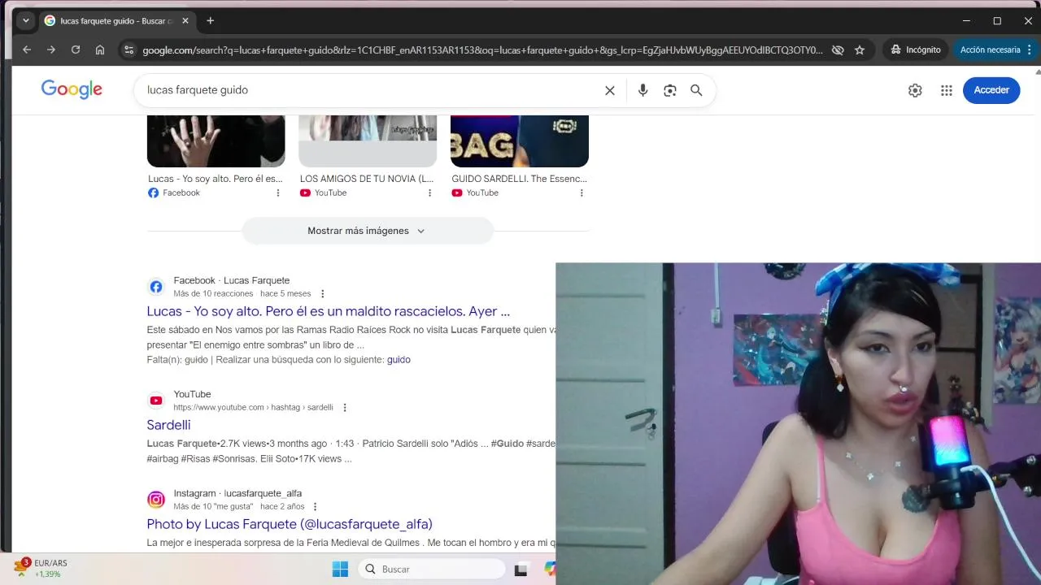Viewport: 1041px width, 585px height.
Task: Click the 'Facebook · Lucas Farquete' source label
Action: tap(232, 280)
